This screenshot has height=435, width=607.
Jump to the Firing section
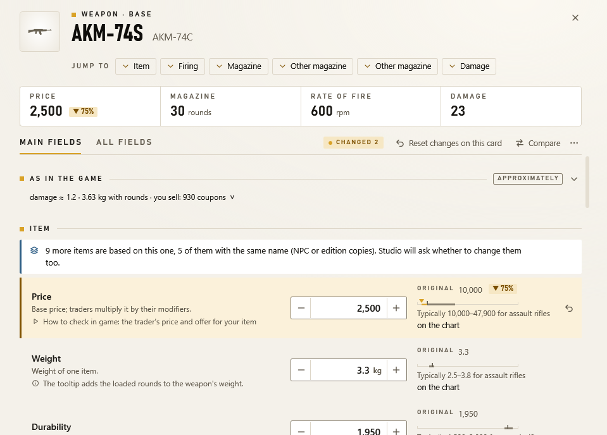[x=183, y=66]
